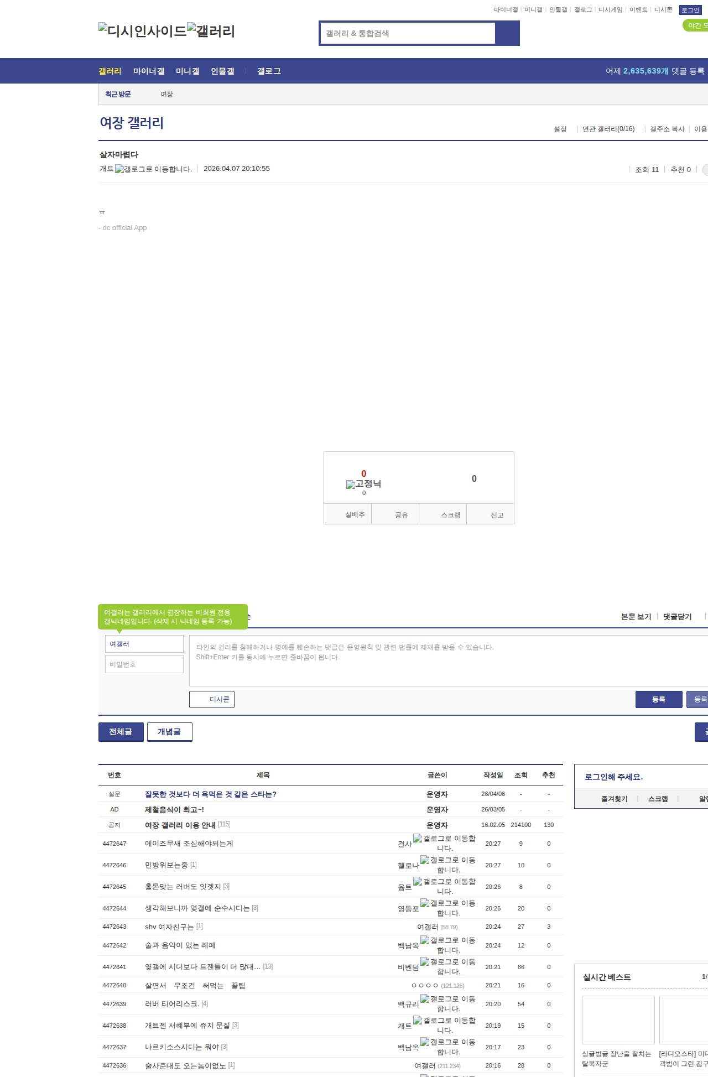Open the notice "여장 갤러리 이용 안내"
The width and height of the screenshot is (708, 1077).
click(180, 825)
